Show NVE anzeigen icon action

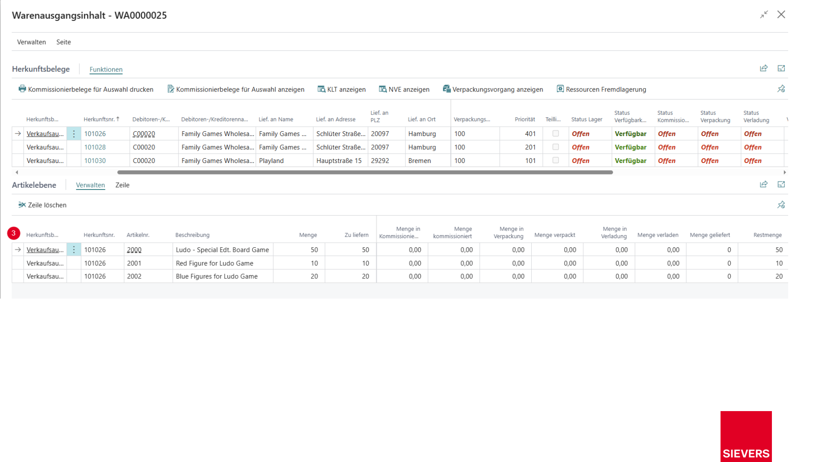pos(383,89)
